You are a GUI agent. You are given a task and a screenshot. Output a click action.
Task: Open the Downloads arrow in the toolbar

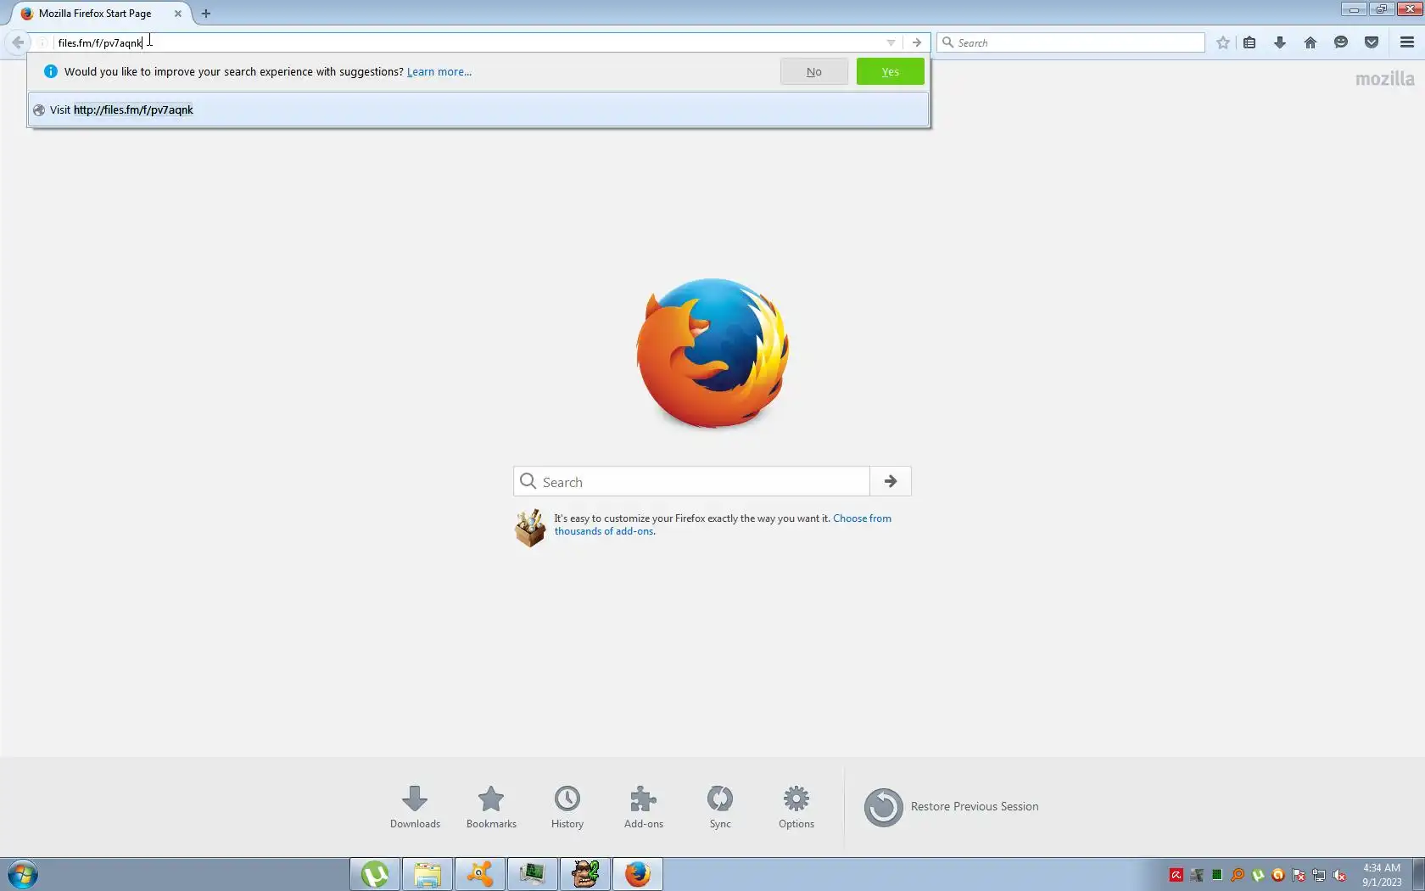point(1280,42)
